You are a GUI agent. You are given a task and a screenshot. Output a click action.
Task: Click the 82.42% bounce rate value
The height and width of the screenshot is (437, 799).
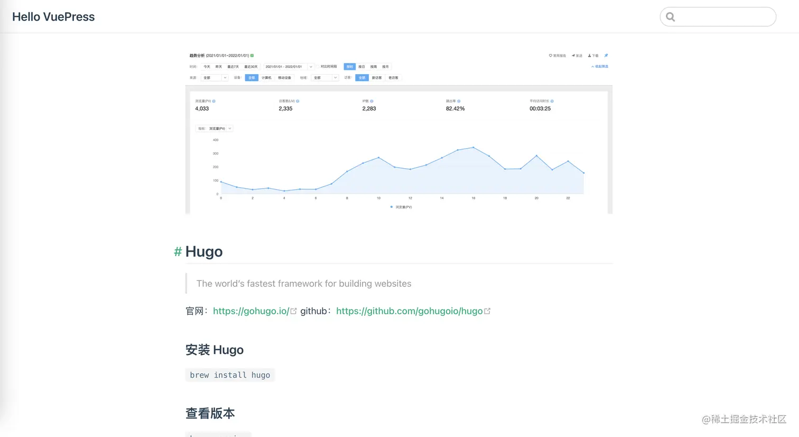[455, 108]
